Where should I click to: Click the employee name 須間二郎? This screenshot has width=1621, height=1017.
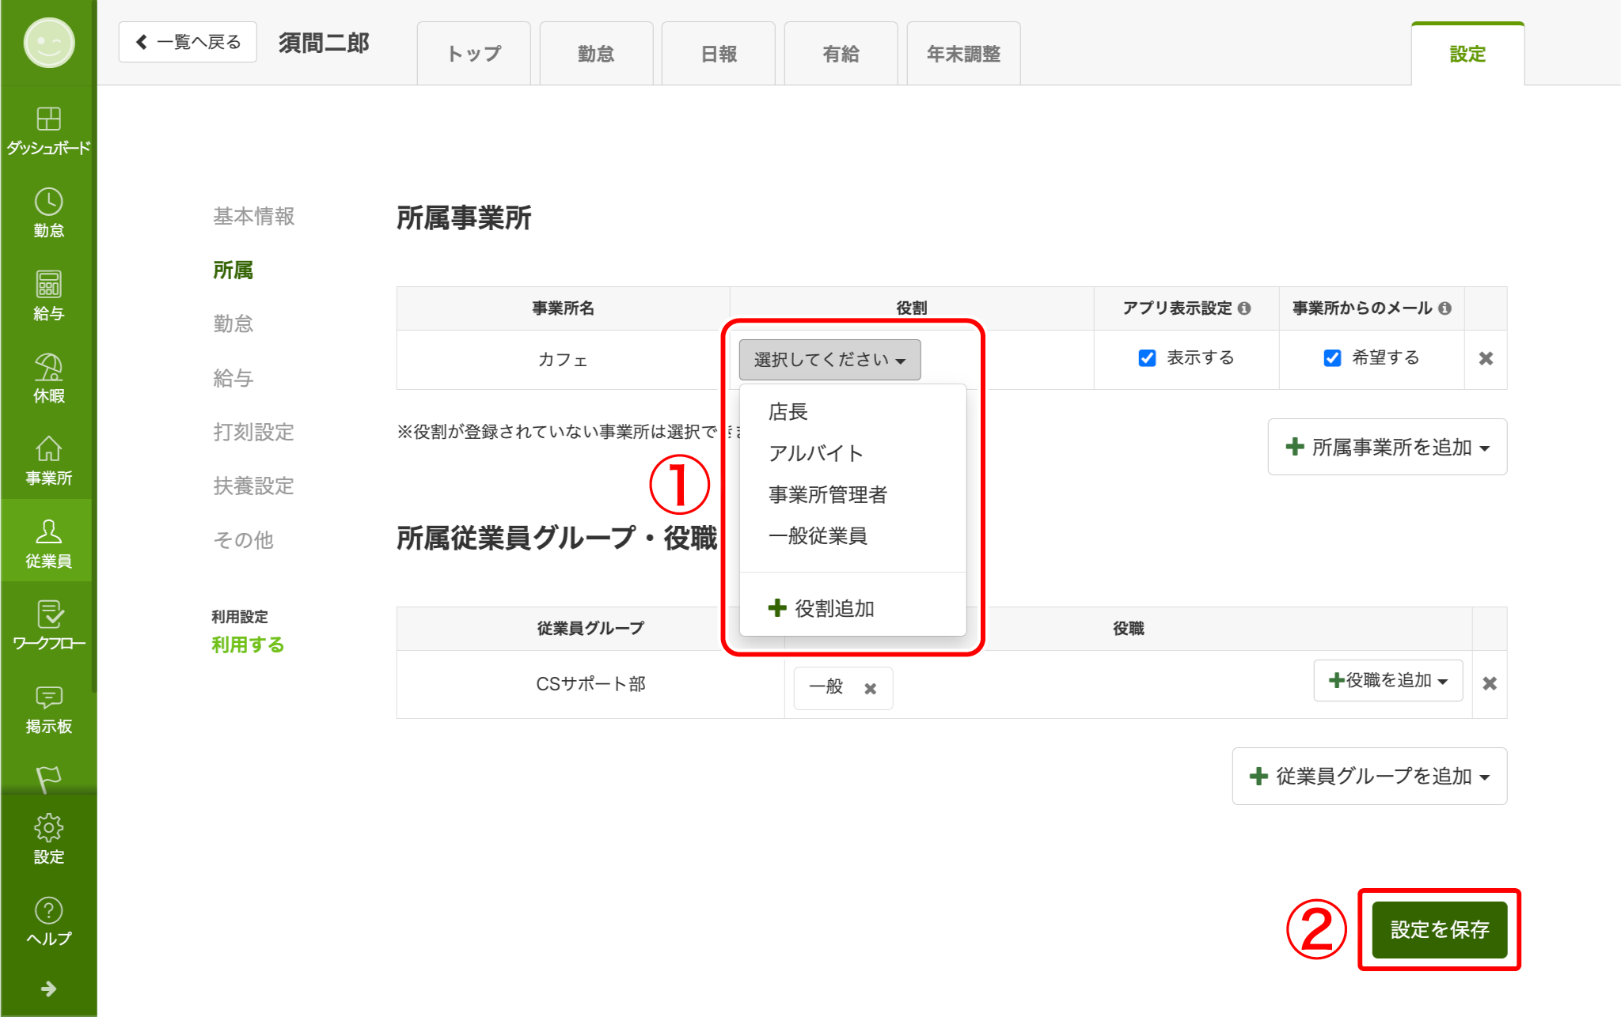(324, 43)
